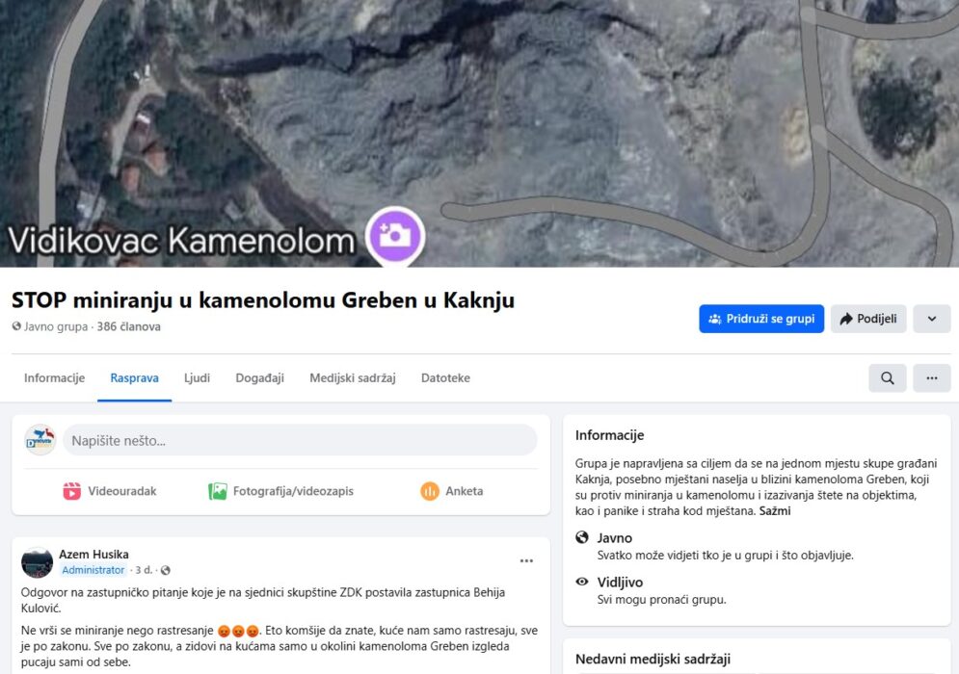Expand the chevron dropdown next to Podijeli

(931, 319)
